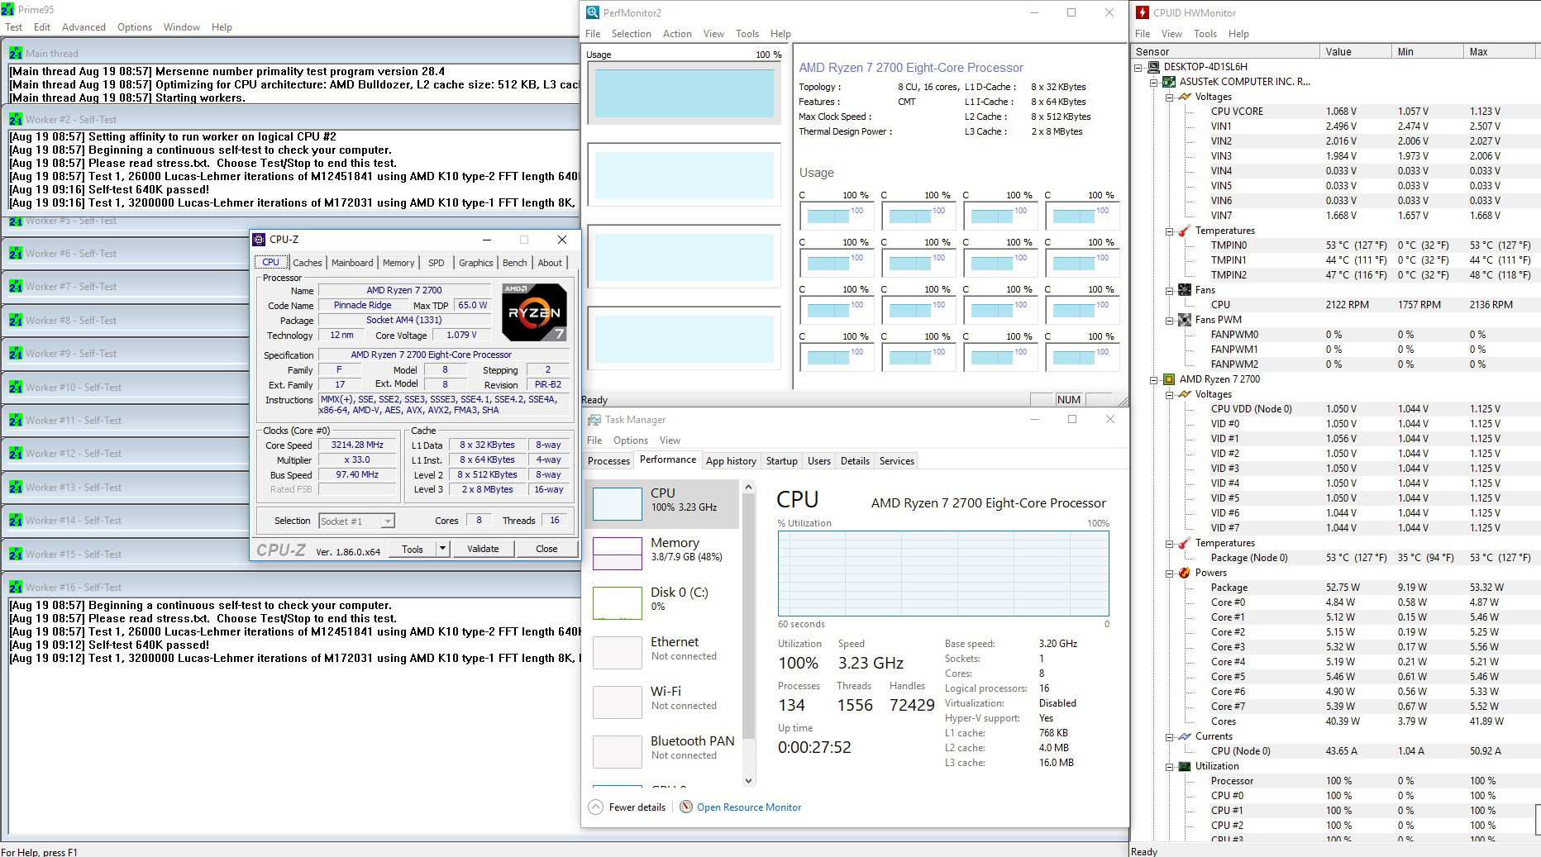Click the Fewer details chevron icon
The image size is (1541, 857).
pos(595,807)
